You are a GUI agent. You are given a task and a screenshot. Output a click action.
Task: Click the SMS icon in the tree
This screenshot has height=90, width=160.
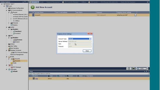(9, 65)
